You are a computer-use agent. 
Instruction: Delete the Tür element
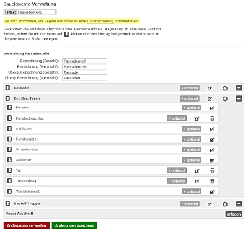212,171
